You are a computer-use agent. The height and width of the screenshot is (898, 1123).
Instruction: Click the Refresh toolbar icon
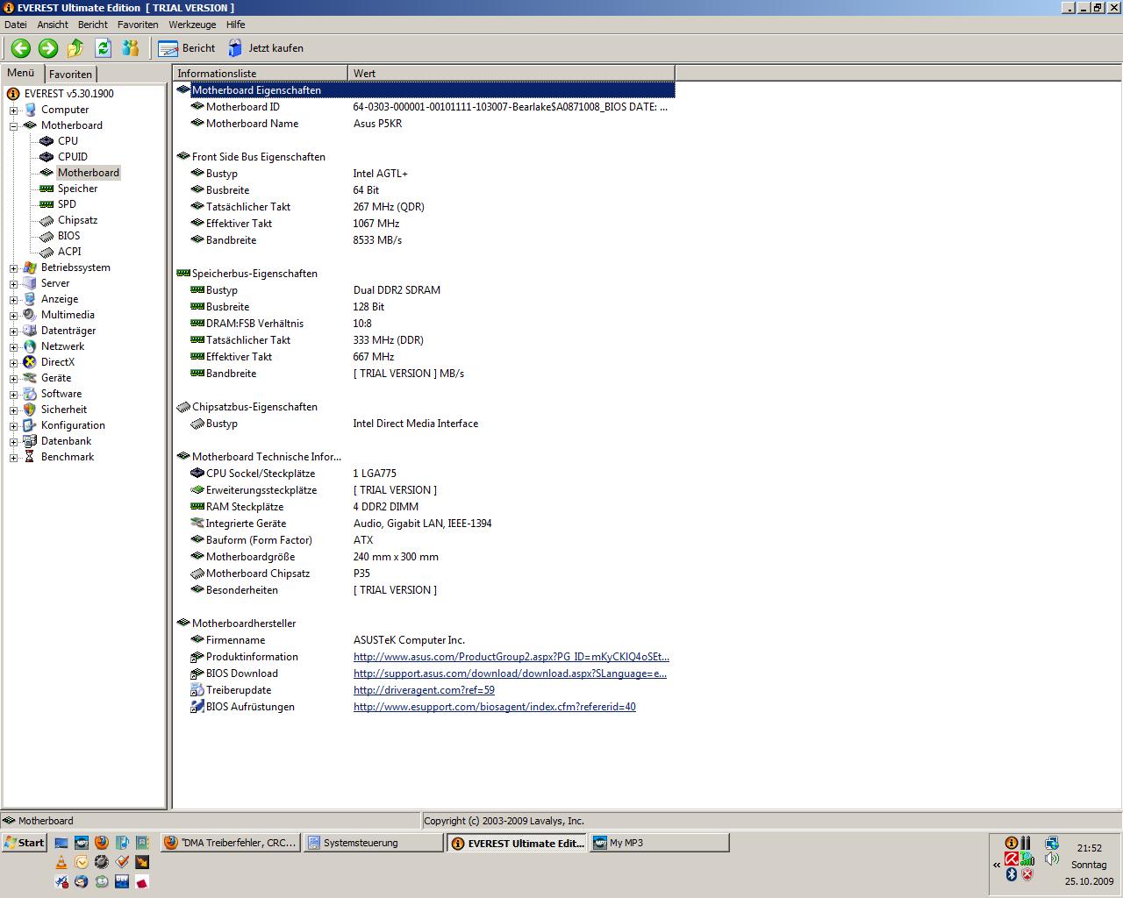103,48
